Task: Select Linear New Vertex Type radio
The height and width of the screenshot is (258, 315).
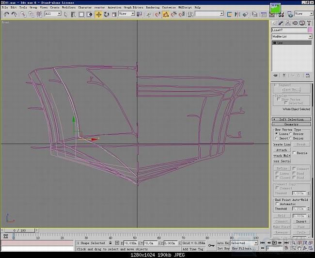Action: [x=277, y=134]
